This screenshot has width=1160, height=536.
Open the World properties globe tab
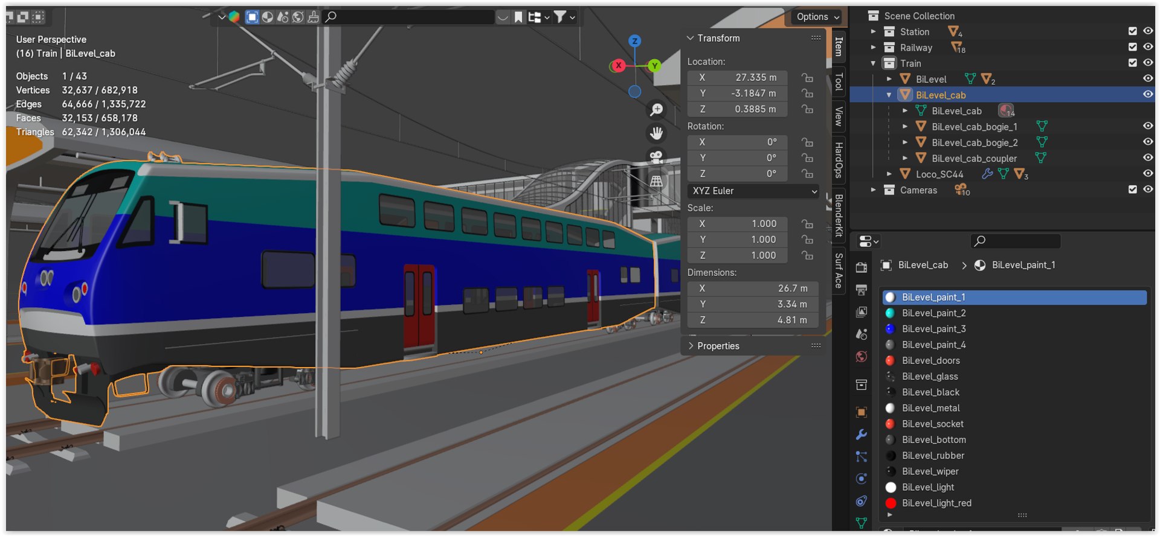click(862, 357)
